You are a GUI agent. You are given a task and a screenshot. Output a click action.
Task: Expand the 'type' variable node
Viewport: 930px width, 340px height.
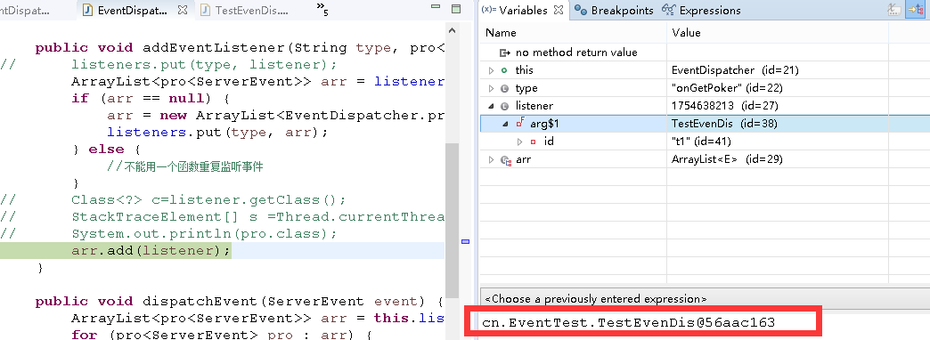point(491,88)
